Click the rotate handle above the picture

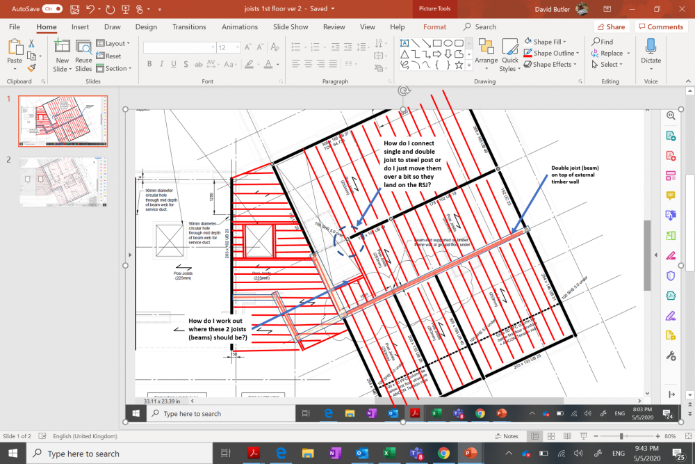[403, 91]
